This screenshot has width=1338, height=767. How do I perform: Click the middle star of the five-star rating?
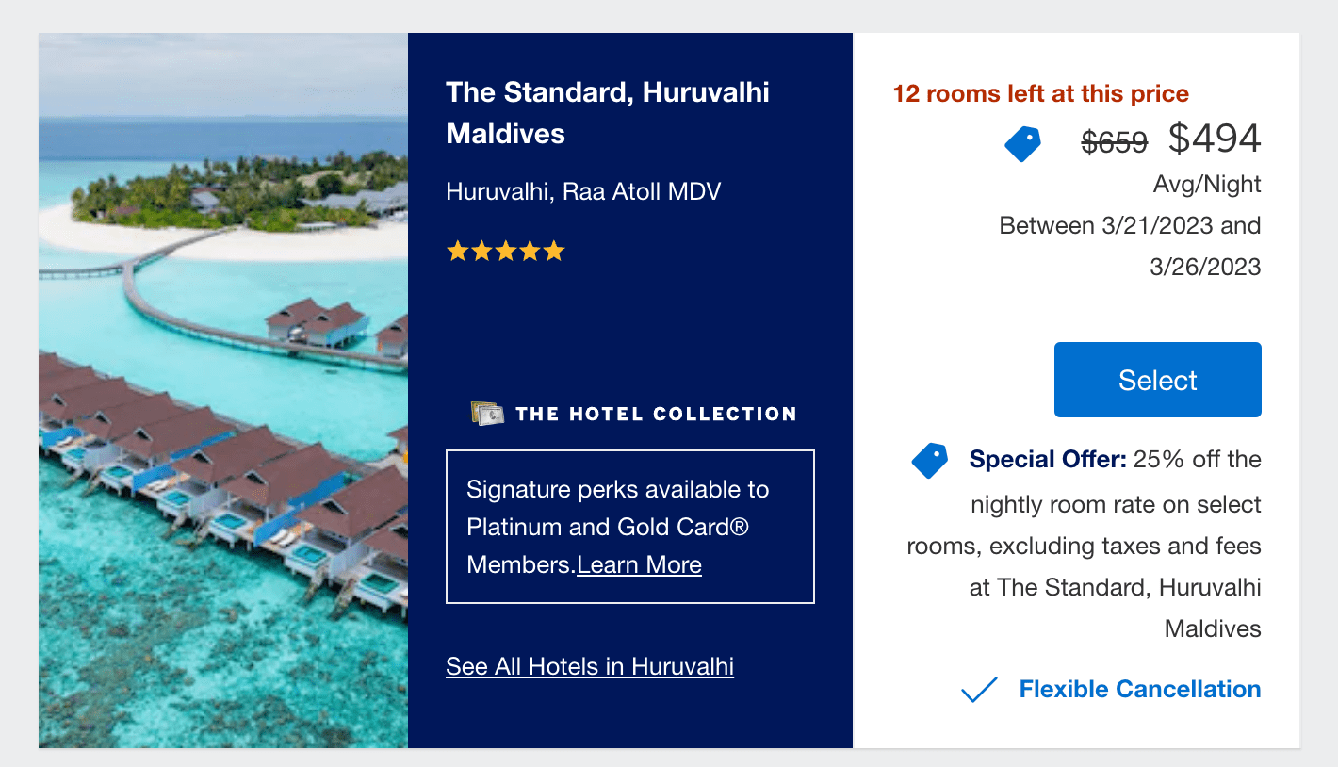tap(505, 251)
